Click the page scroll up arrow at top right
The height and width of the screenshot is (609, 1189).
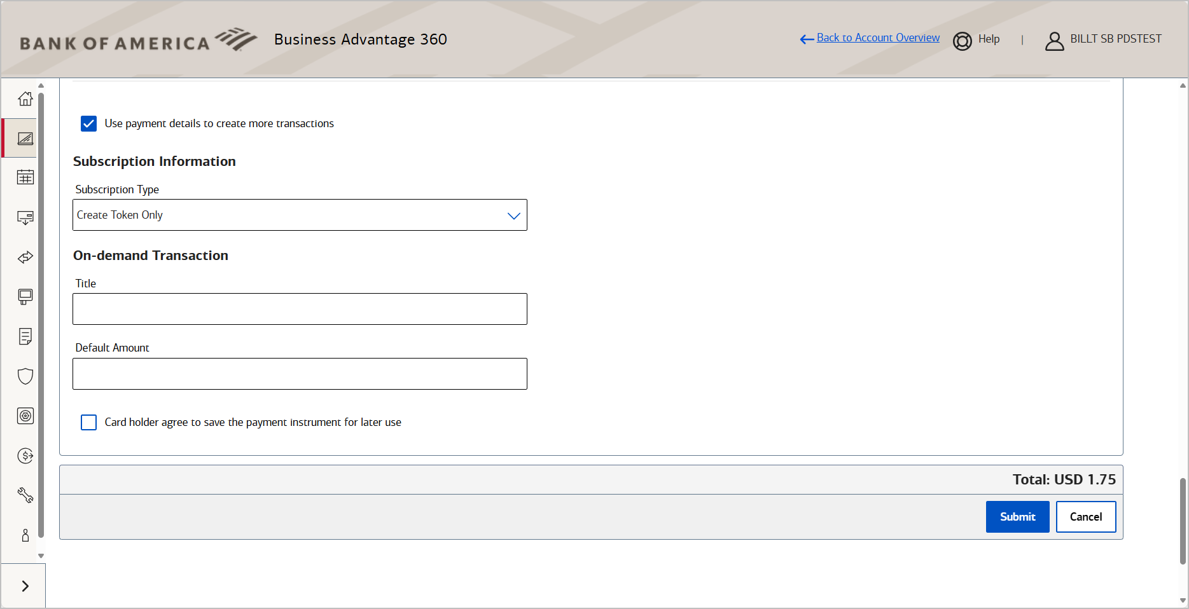[1183, 85]
